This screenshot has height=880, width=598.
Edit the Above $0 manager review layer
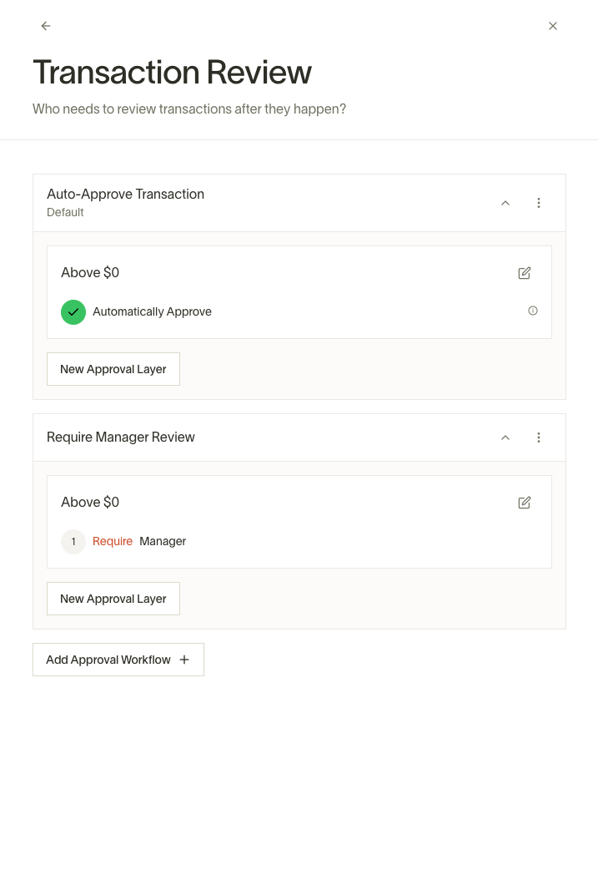point(524,503)
